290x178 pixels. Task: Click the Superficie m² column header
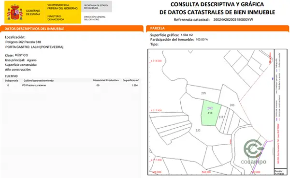[x=131, y=80]
